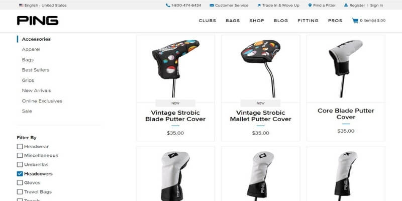Open the shopping cart icon

coord(355,21)
